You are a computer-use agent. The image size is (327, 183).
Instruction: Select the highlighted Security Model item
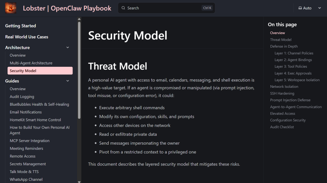[x=40, y=71]
